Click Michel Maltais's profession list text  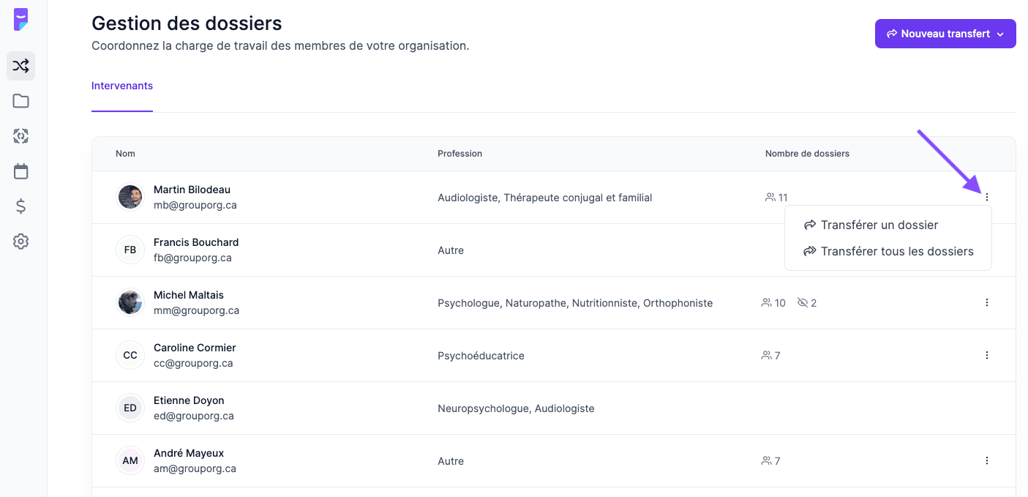[x=575, y=303]
